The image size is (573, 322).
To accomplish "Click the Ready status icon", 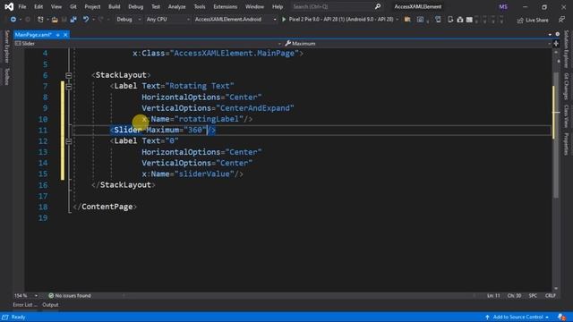I will (x=5, y=318).
